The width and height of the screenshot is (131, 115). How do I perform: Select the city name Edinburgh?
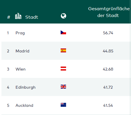coord(26,88)
